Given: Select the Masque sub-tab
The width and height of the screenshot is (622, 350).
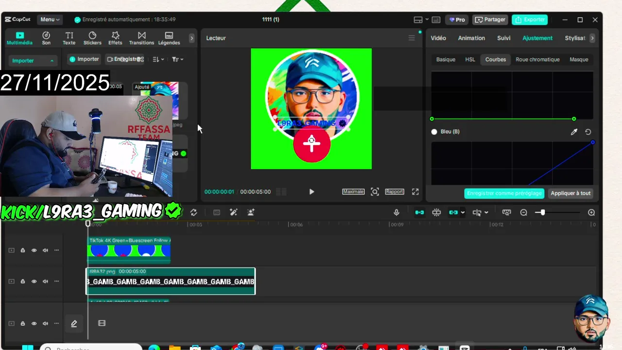Looking at the screenshot, I should 579,59.
